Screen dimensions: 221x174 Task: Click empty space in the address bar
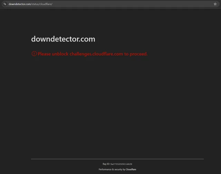[138, 4]
